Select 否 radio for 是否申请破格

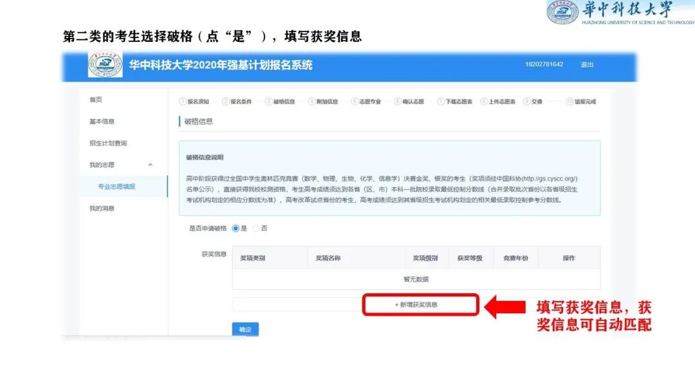pos(255,228)
